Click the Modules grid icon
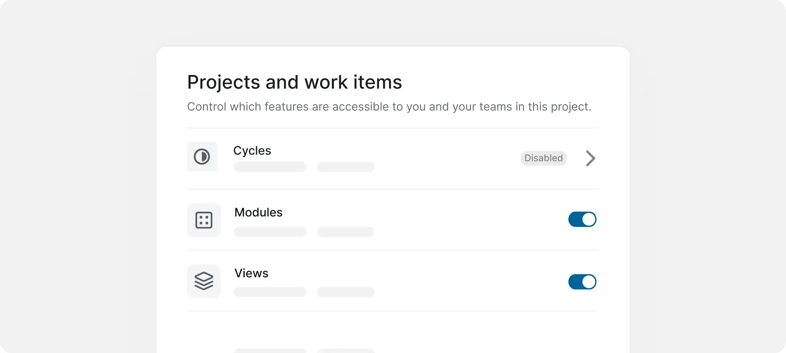786x353 pixels. [204, 220]
